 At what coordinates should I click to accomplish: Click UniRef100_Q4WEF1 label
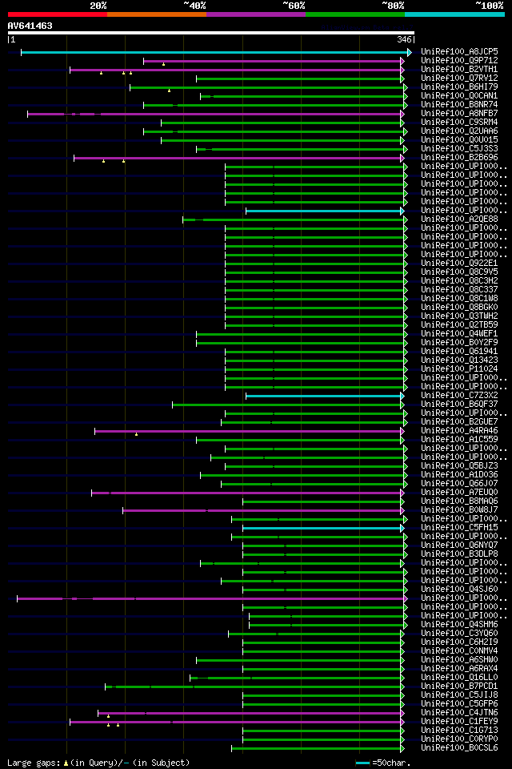459,334
